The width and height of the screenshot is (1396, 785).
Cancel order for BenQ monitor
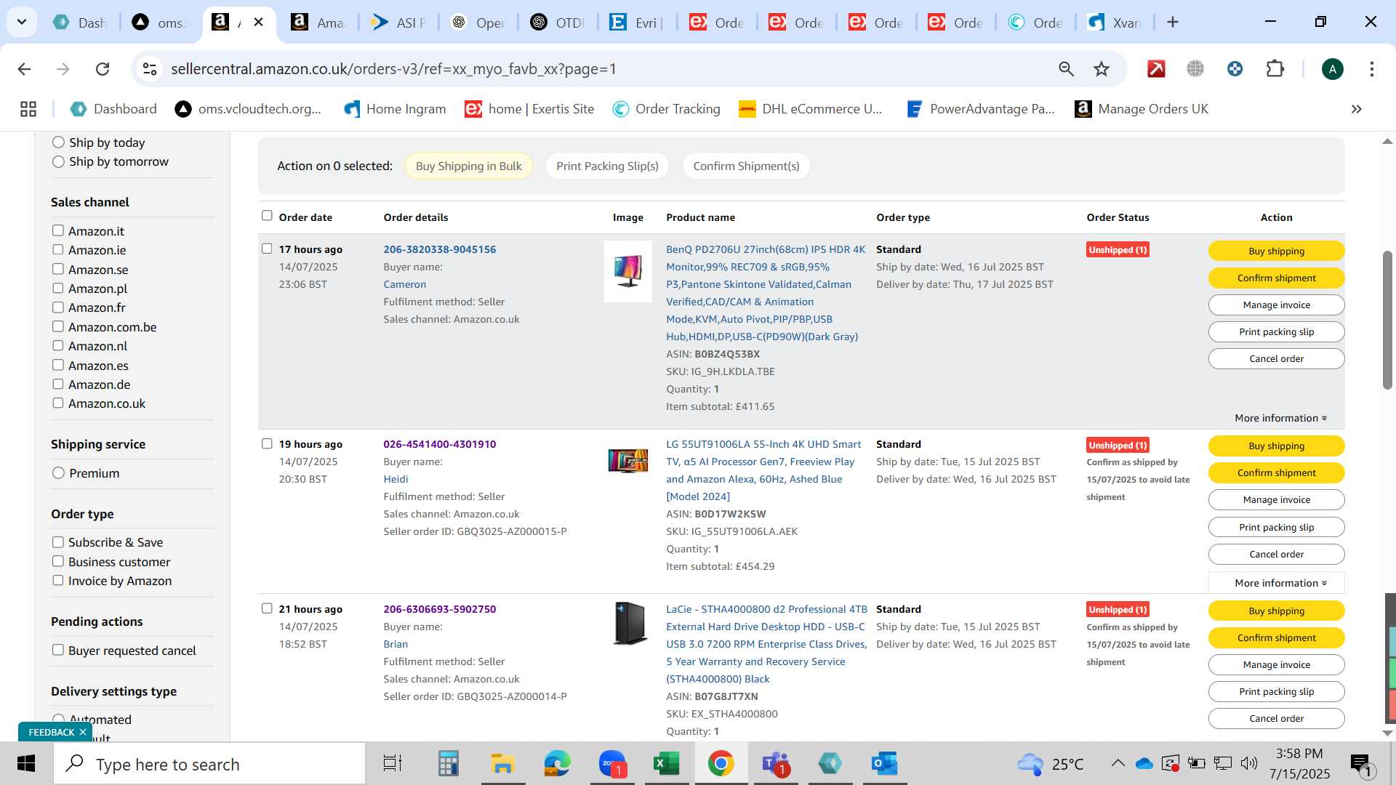1276,358
